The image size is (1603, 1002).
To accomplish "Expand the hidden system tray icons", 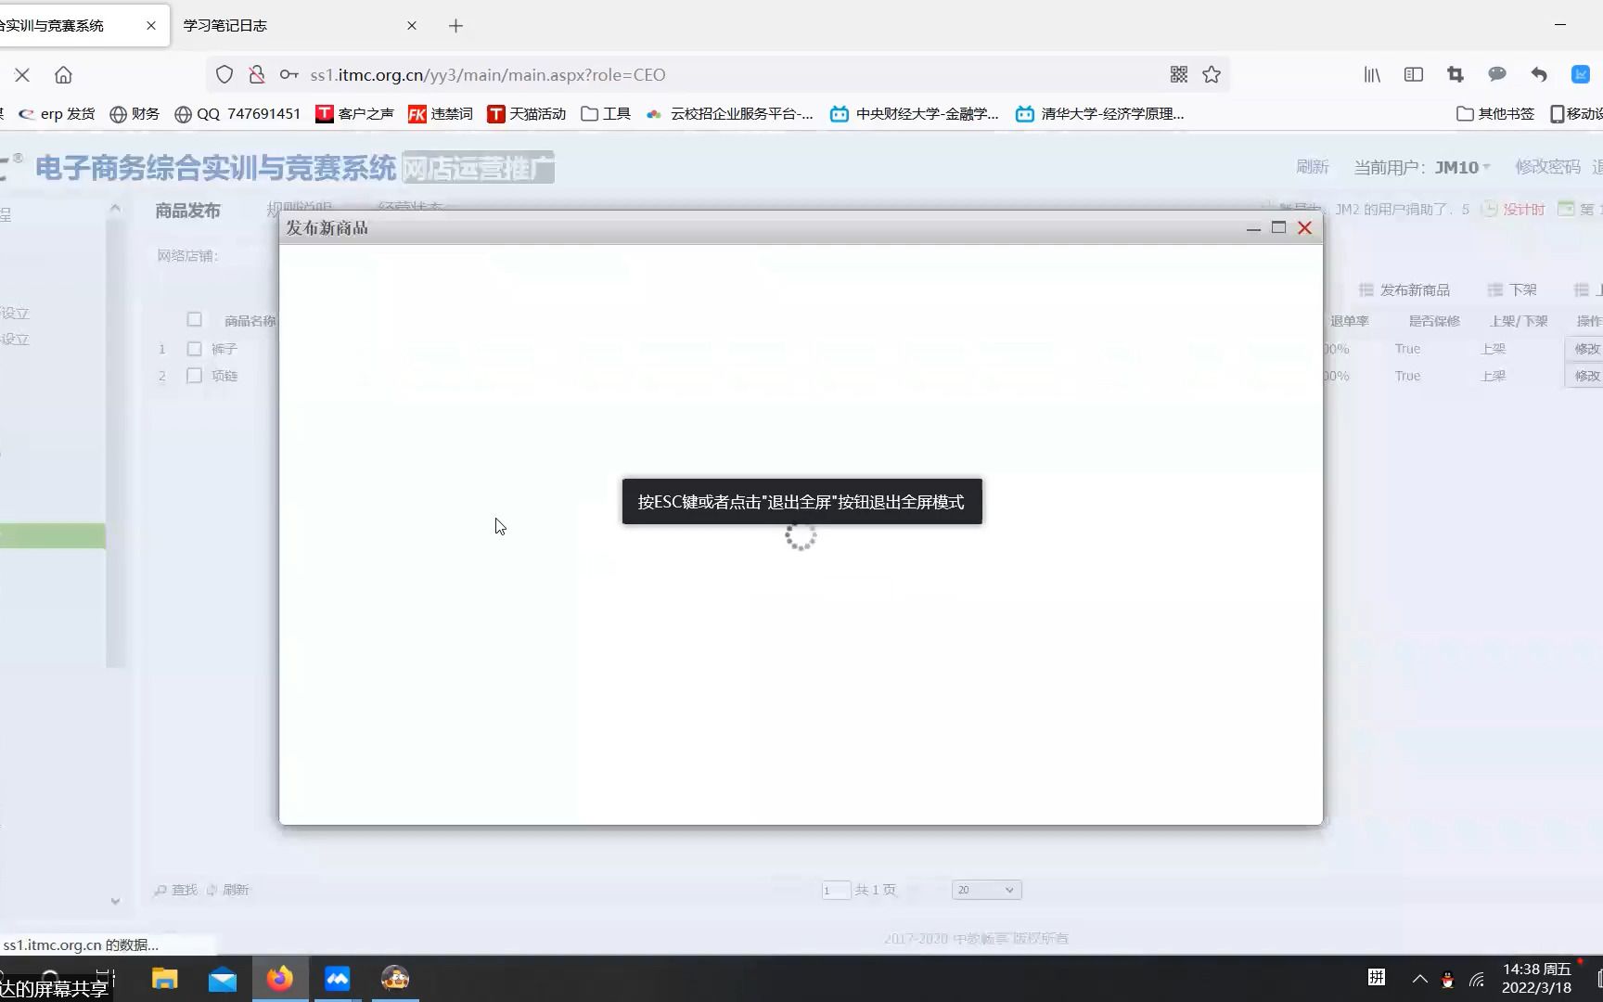I will click(x=1419, y=979).
